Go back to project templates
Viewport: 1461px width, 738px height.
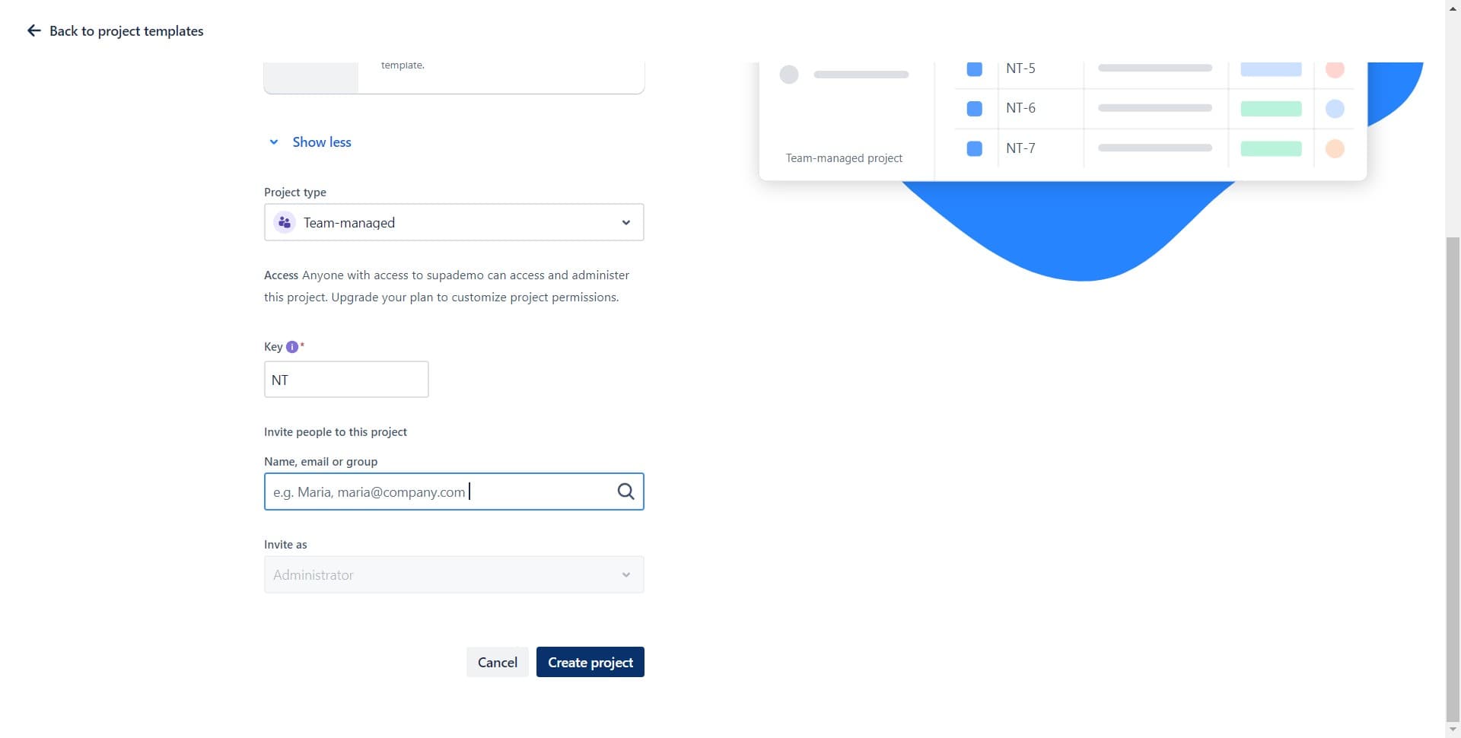point(126,31)
